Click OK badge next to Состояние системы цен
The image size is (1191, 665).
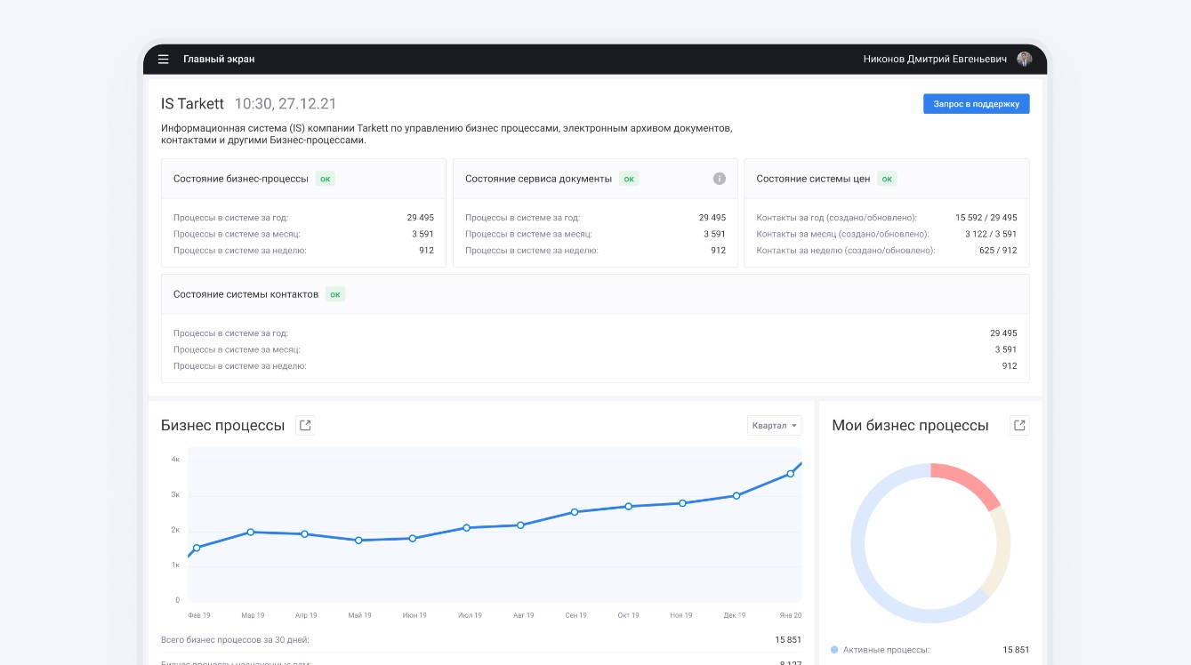pos(887,179)
